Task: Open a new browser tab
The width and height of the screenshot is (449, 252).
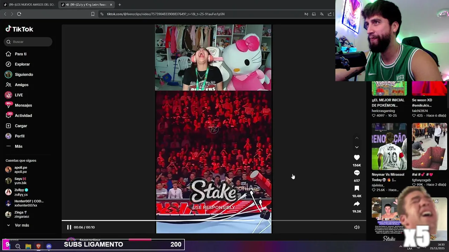Action: click(120, 5)
